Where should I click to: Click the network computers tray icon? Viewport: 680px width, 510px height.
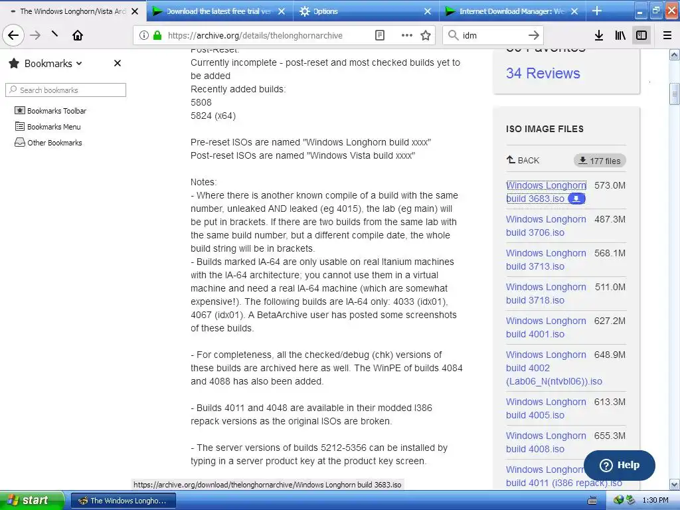click(x=630, y=501)
